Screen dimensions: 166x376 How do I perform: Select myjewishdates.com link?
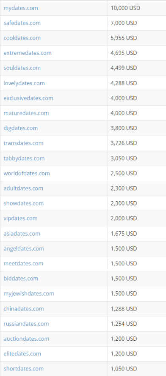(29, 293)
